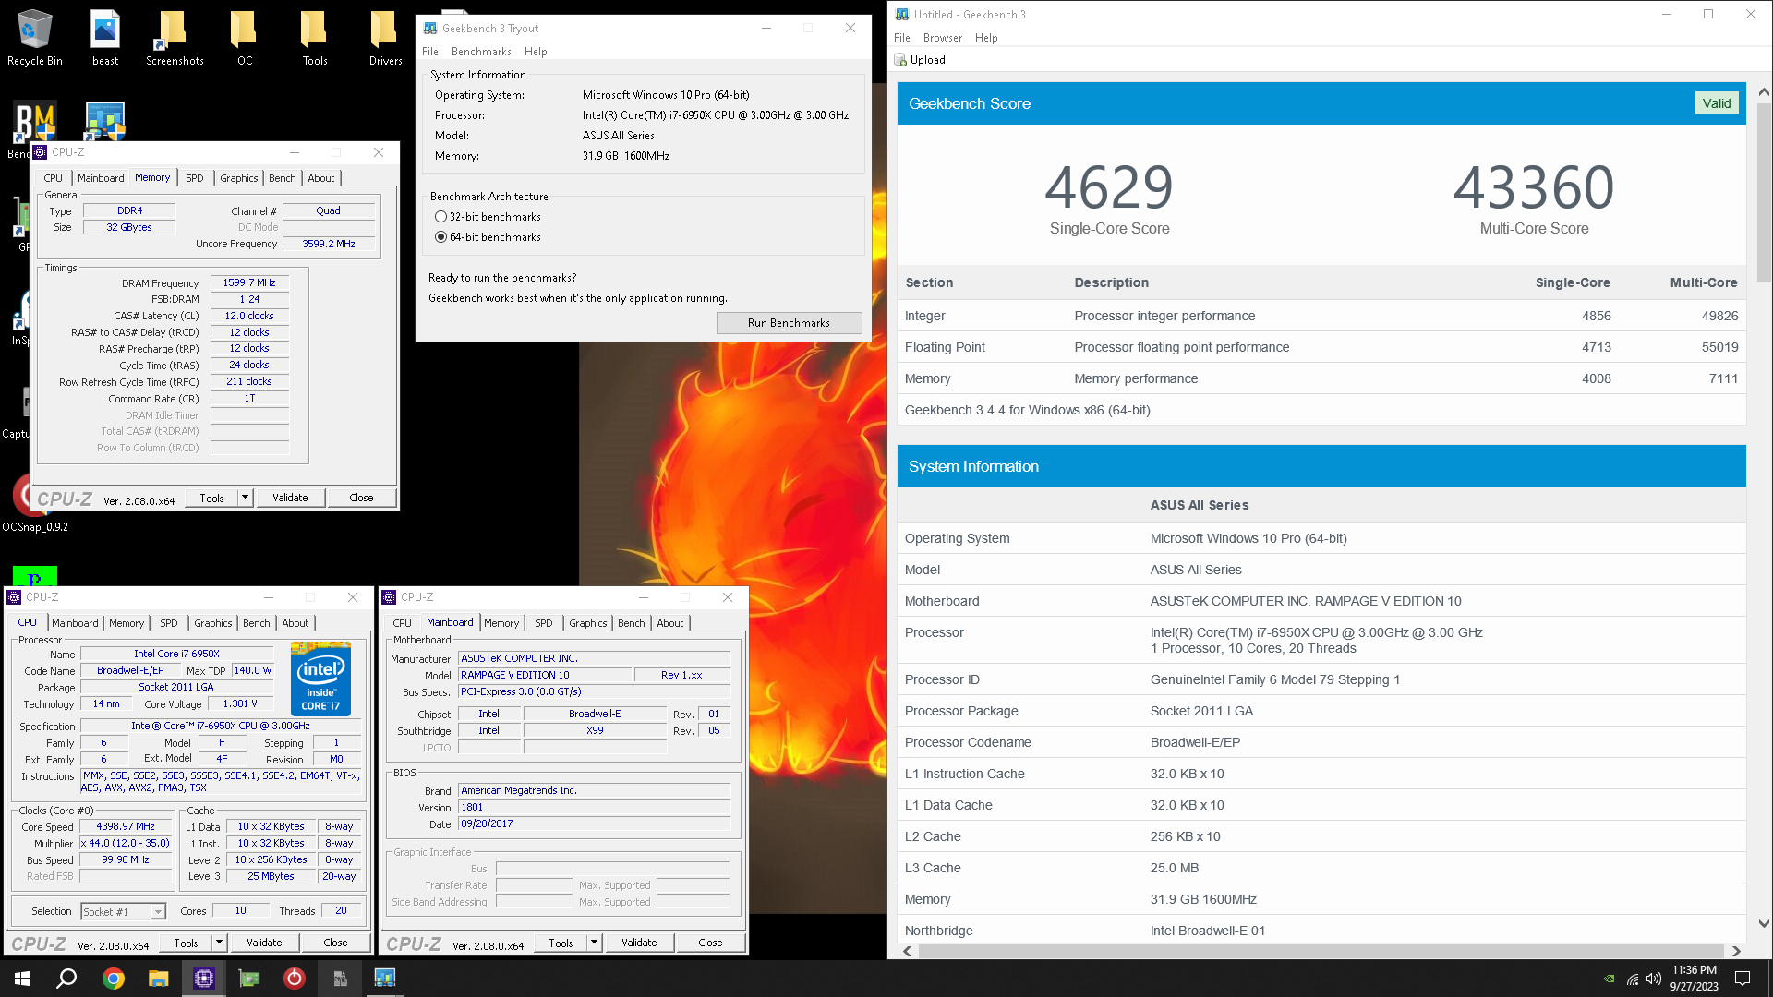
Task: Click the Core Speed 4398.97 MHz field
Action: [127, 827]
